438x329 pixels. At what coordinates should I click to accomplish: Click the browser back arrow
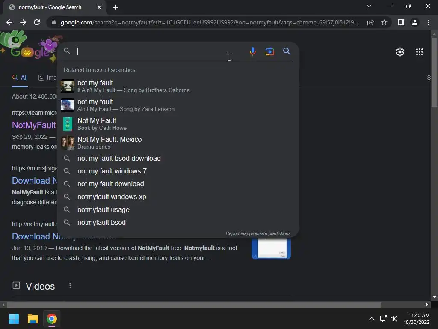pos(9,22)
